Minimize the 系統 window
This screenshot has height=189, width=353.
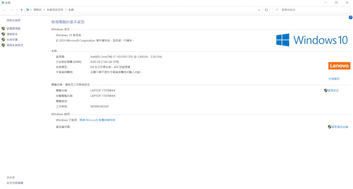[x=325, y=3]
